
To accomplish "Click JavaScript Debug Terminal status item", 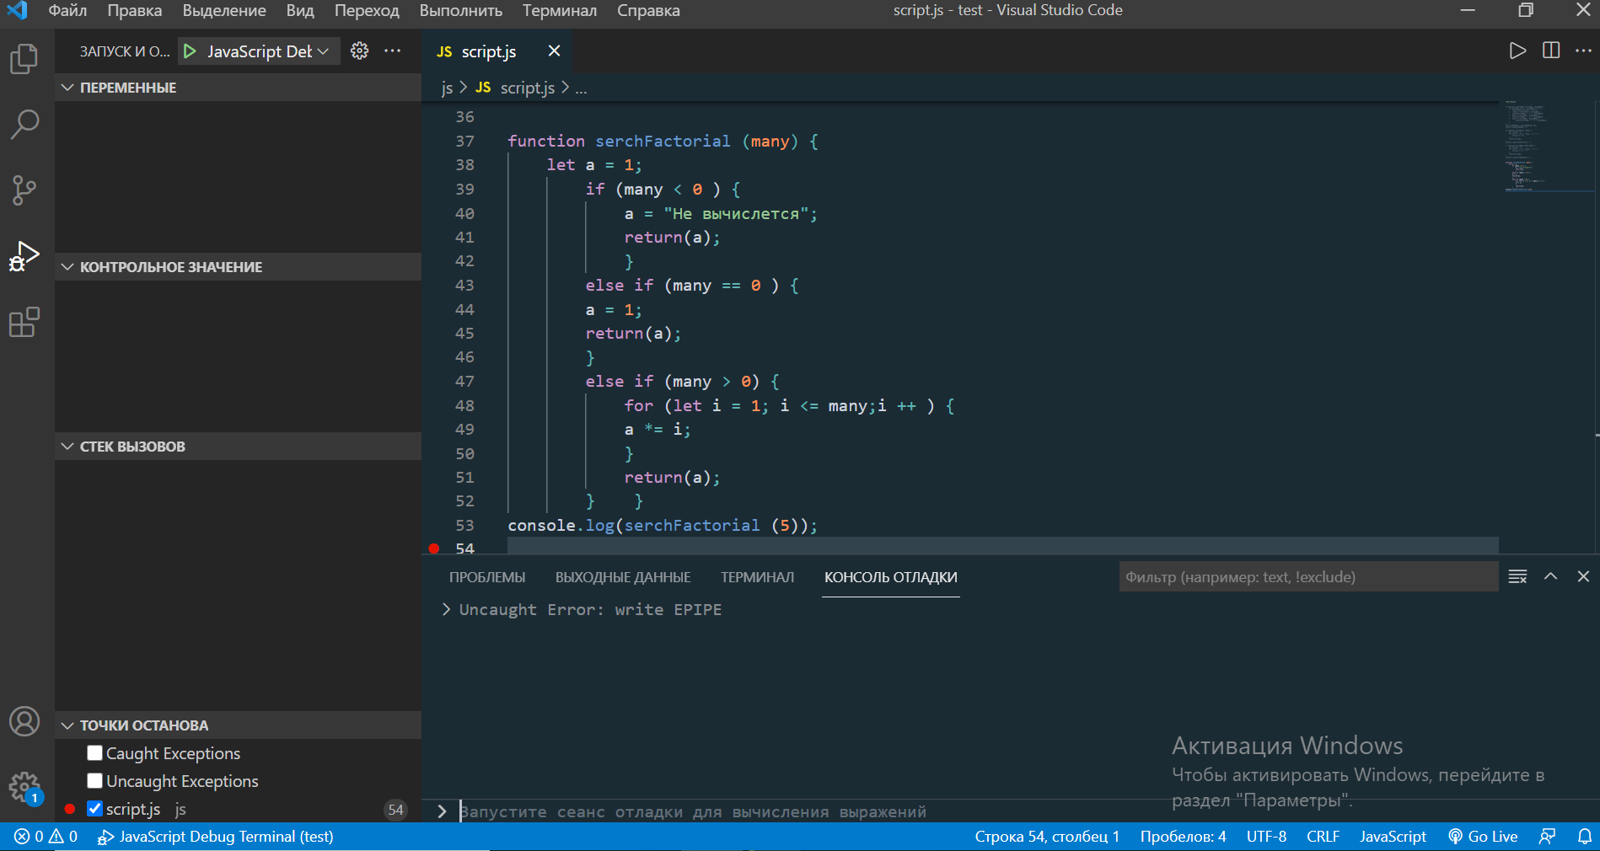I will (216, 837).
